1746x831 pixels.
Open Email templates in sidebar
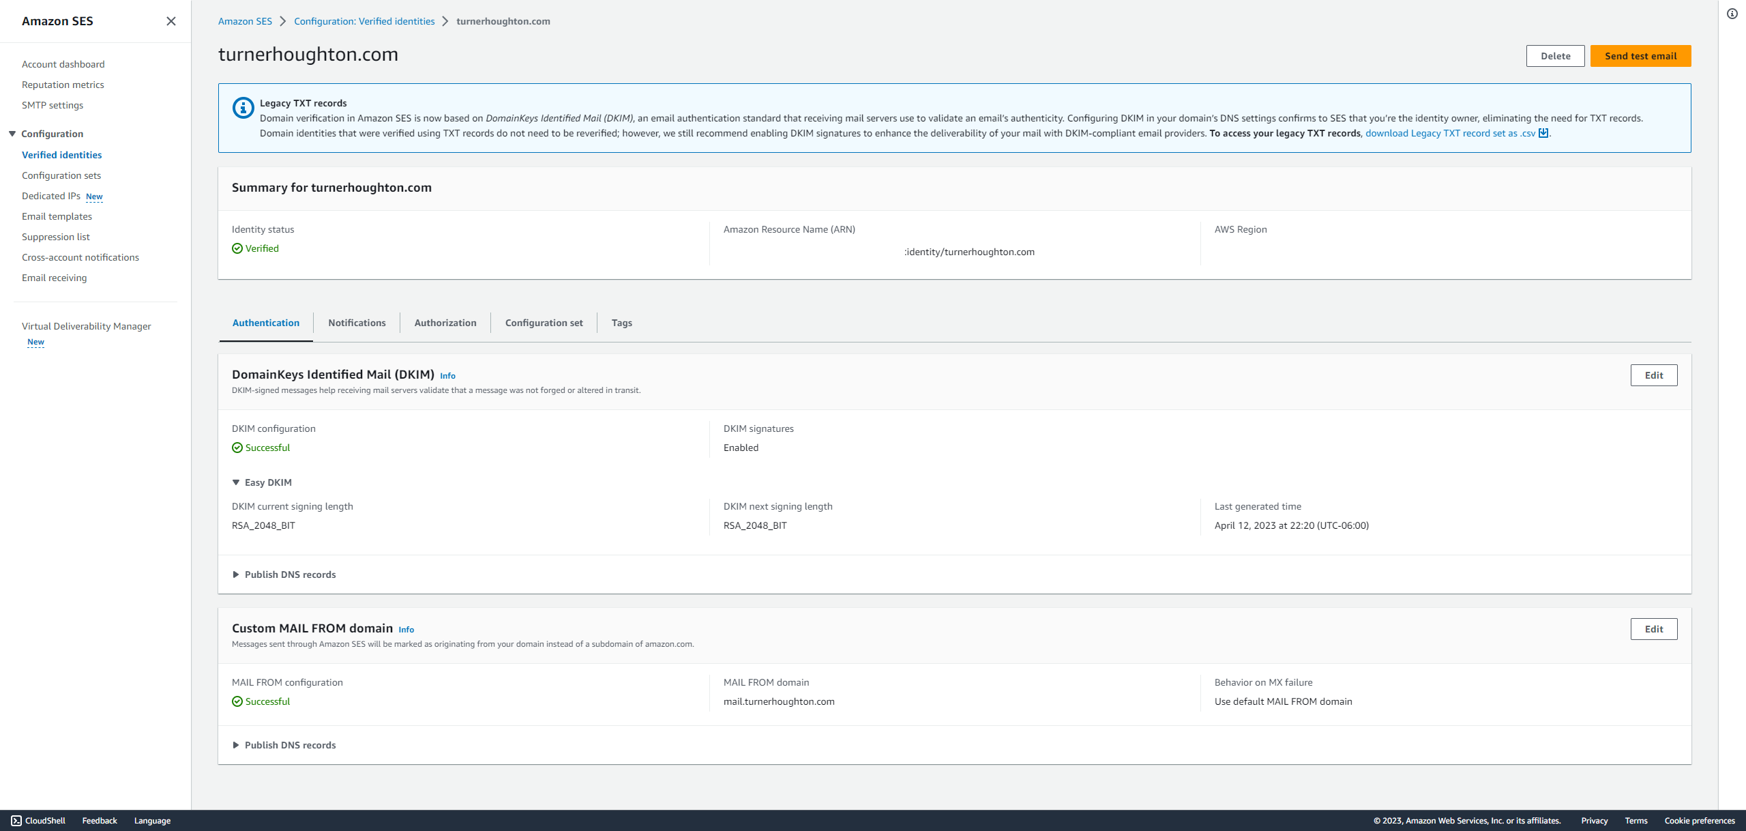[57, 216]
